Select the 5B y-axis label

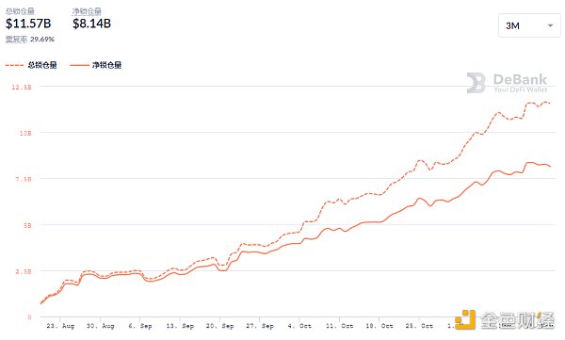[x=27, y=225]
